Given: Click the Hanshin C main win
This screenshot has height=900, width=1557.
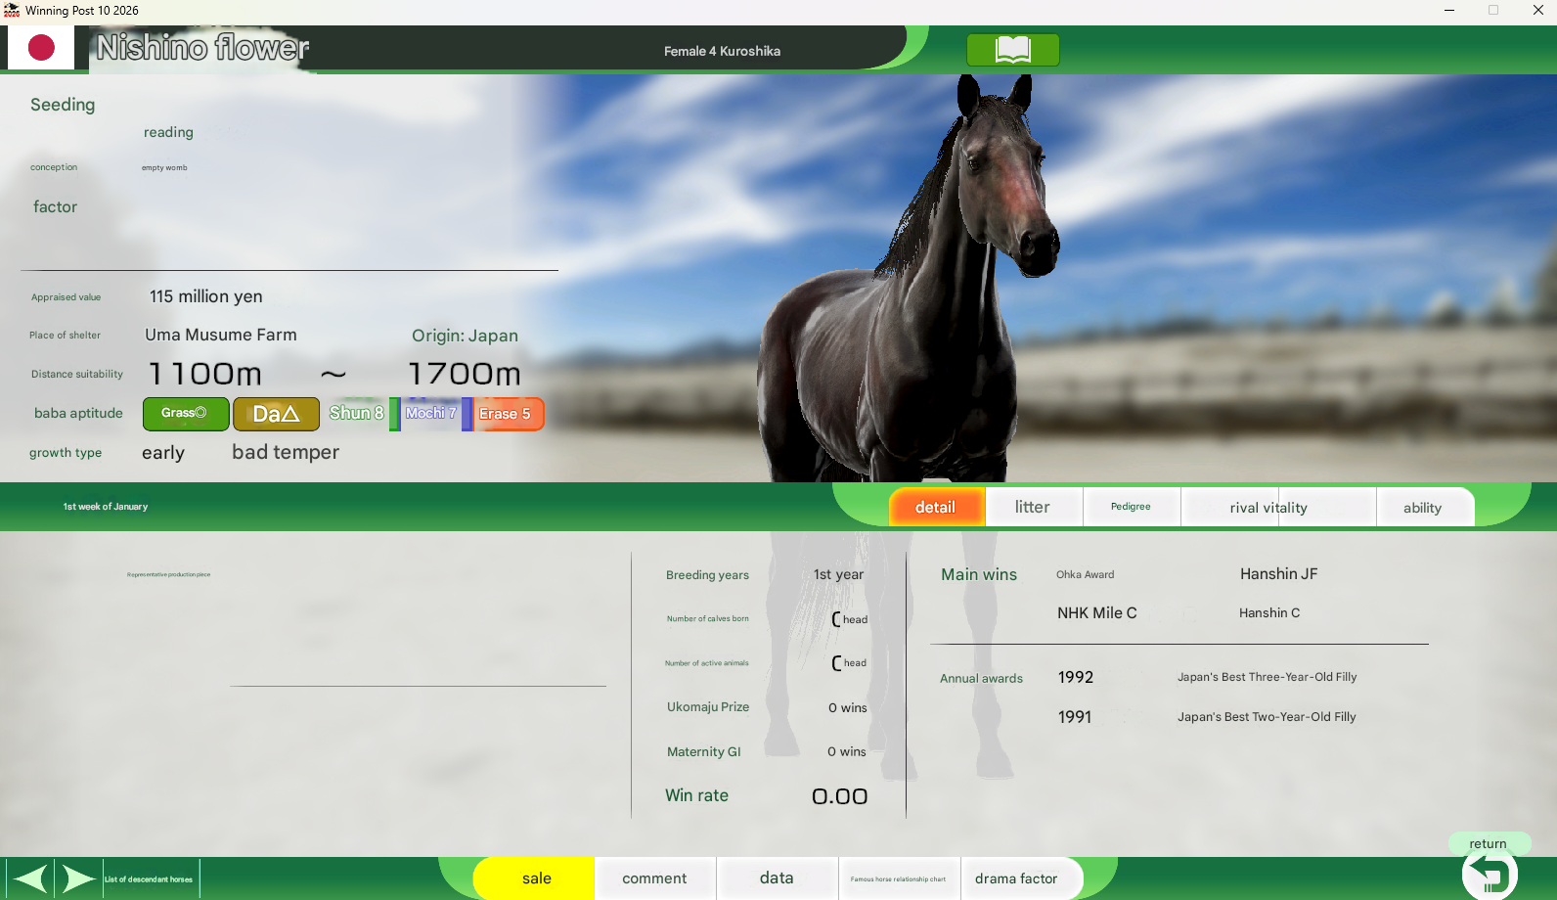Looking at the screenshot, I should click(1269, 613).
